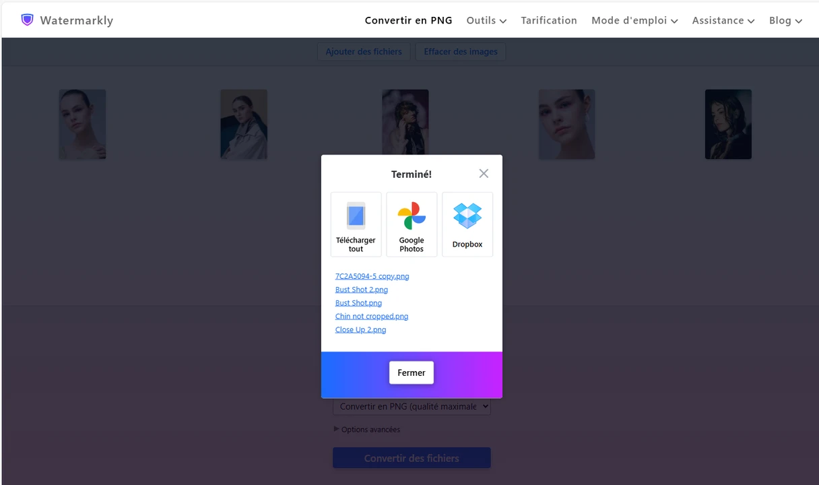The image size is (819, 485).
Task: Download Bust Shot.png file
Action: (358, 303)
